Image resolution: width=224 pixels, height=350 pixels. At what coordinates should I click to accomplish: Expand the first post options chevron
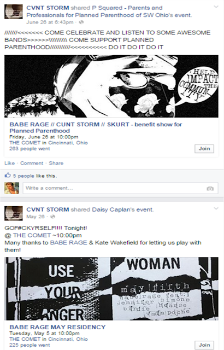[x=216, y=7]
